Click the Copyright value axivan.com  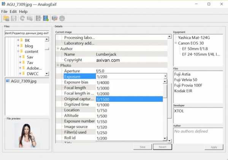(108, 60)
